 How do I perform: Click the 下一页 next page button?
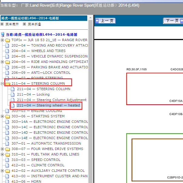pyautogui.click(x=173, y=21)
